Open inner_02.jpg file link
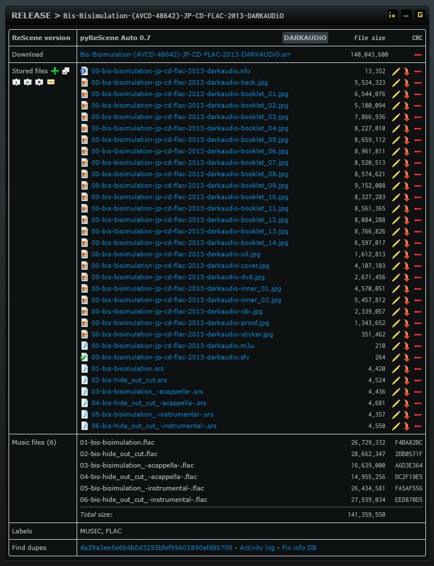 [x=186, y=300]
